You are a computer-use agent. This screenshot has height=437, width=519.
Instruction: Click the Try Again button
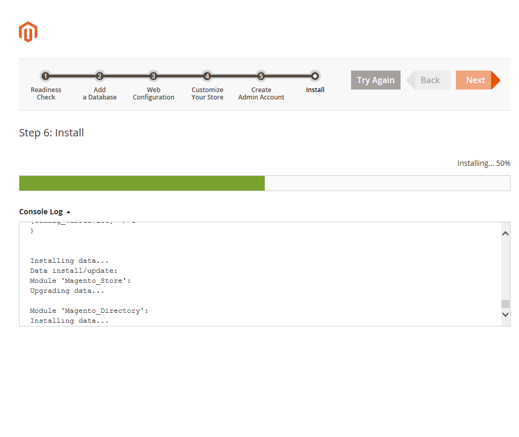[x=376, y=80]
